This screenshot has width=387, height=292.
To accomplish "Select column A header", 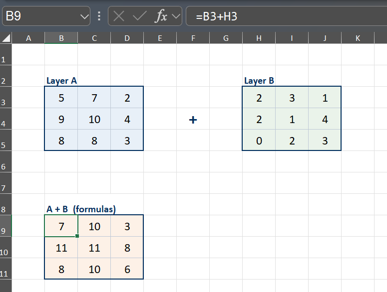I will 28,38.
